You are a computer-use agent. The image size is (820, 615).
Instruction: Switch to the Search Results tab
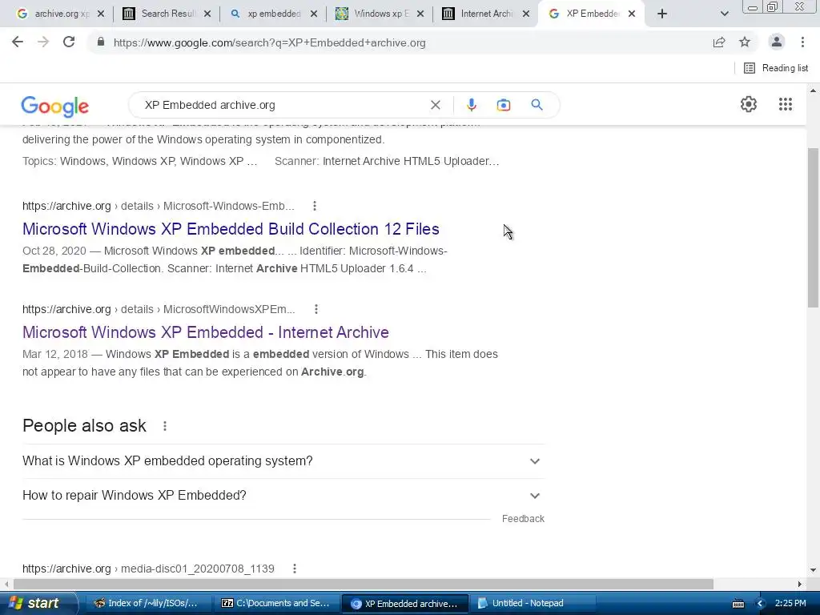pos(161,14)
